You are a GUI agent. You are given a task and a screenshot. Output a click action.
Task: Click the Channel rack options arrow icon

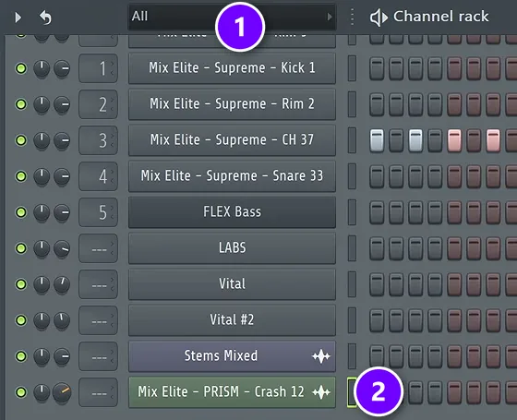(18, 18)
